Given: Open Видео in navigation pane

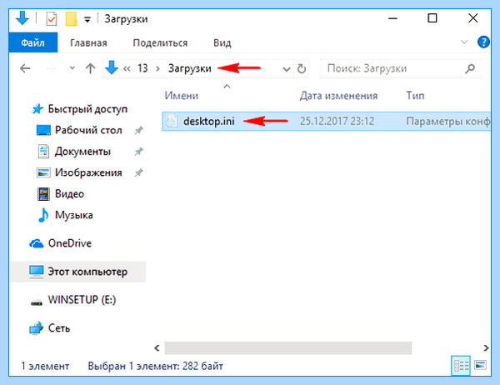Looking at the screenshot, I should pyautogui.click(x=69, y=193).
